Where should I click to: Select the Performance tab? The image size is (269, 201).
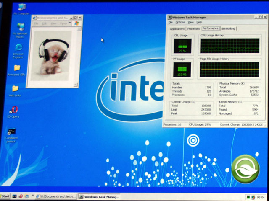click(x=211, y=28)
